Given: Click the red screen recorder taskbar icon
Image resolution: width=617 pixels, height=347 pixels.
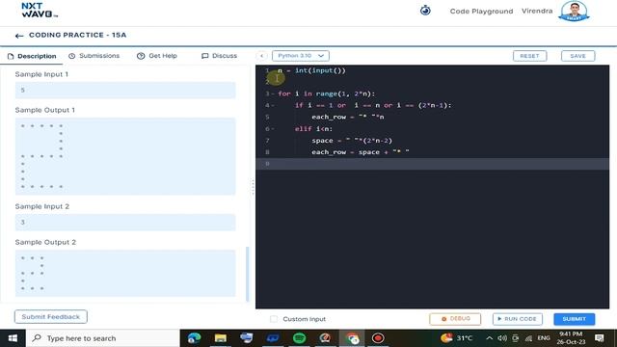Looking at the screenshot, I should click(x=378, y=338).
